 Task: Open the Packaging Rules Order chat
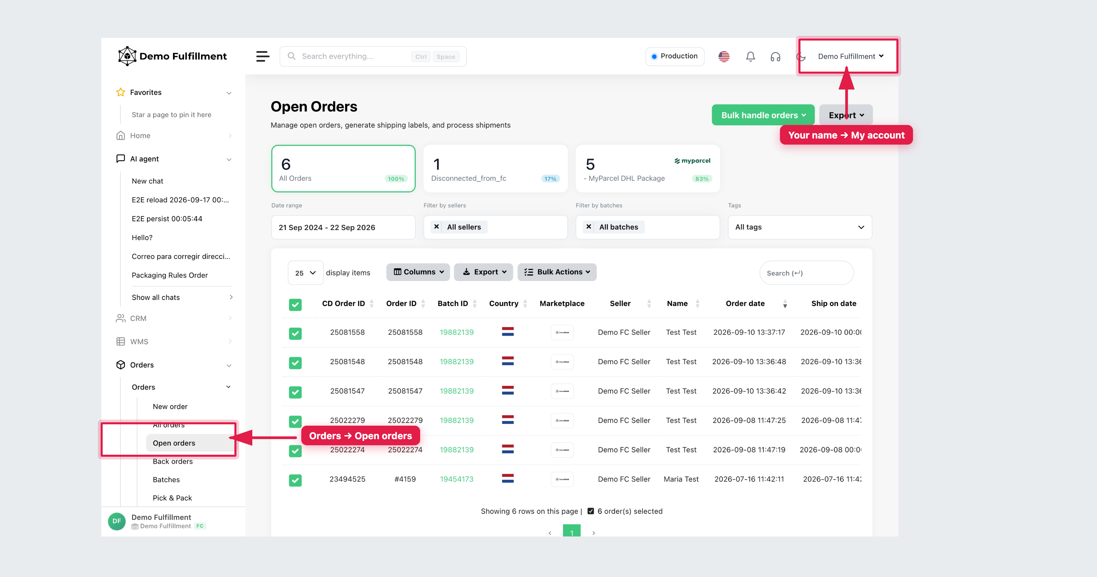[x=170, y=275]
